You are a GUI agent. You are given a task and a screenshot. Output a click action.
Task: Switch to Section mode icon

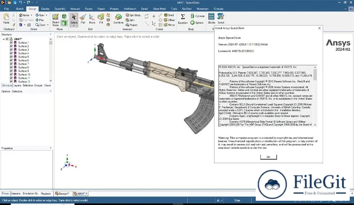tap(64, 16)
